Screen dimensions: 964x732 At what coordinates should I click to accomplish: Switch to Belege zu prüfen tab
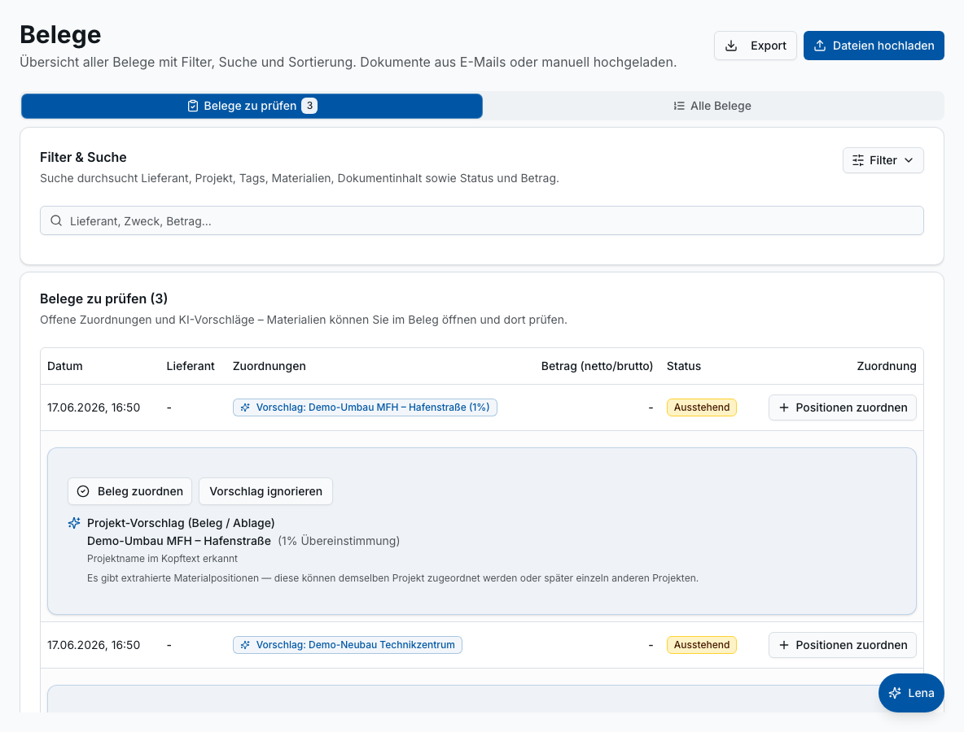pyautogui.click(x=252, y=106)
